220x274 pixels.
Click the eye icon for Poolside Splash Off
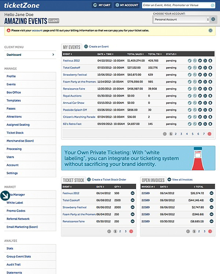[x=200, y=110]
